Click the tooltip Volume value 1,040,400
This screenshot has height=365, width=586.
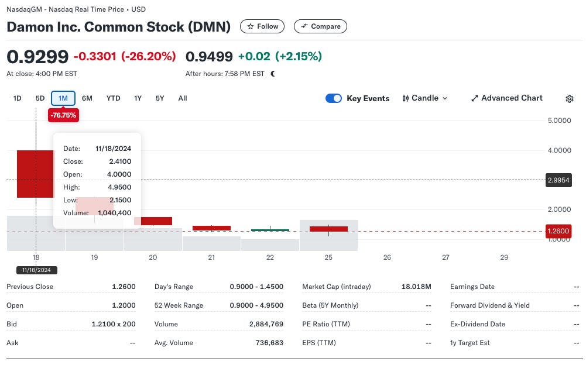114,213
